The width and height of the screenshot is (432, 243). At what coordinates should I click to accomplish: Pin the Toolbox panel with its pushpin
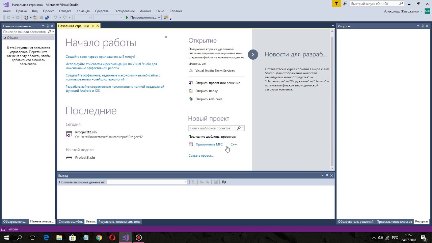48,26
